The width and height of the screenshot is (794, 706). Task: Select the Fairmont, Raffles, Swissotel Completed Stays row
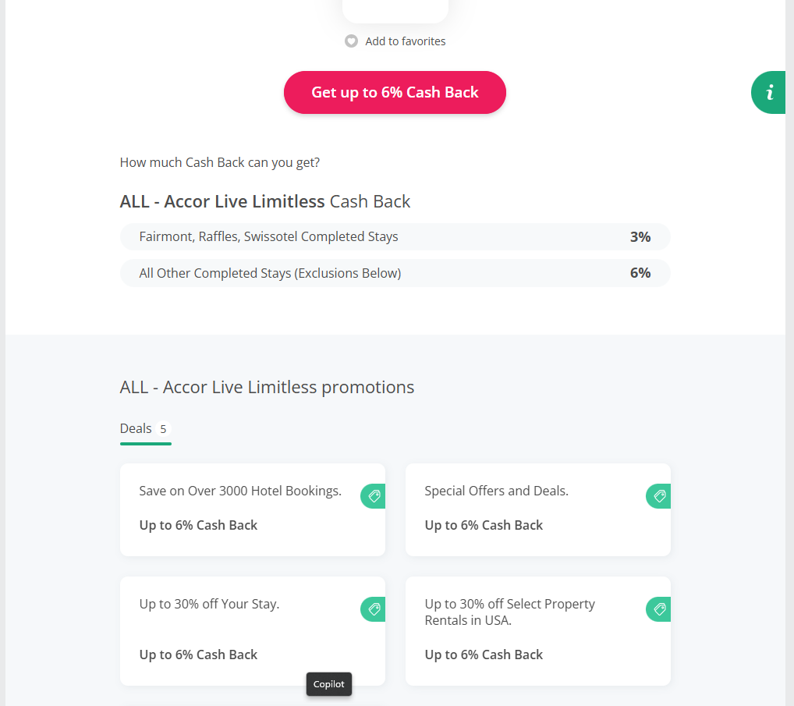[x=268, y=236]
